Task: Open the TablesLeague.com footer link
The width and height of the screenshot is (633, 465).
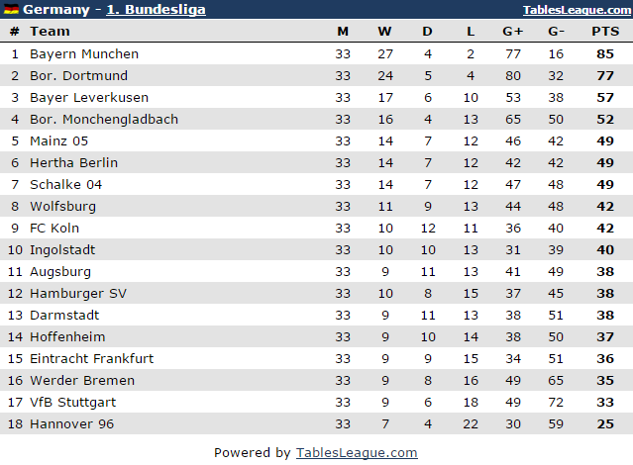Action: pyautogui.click(x=357, y=452)
